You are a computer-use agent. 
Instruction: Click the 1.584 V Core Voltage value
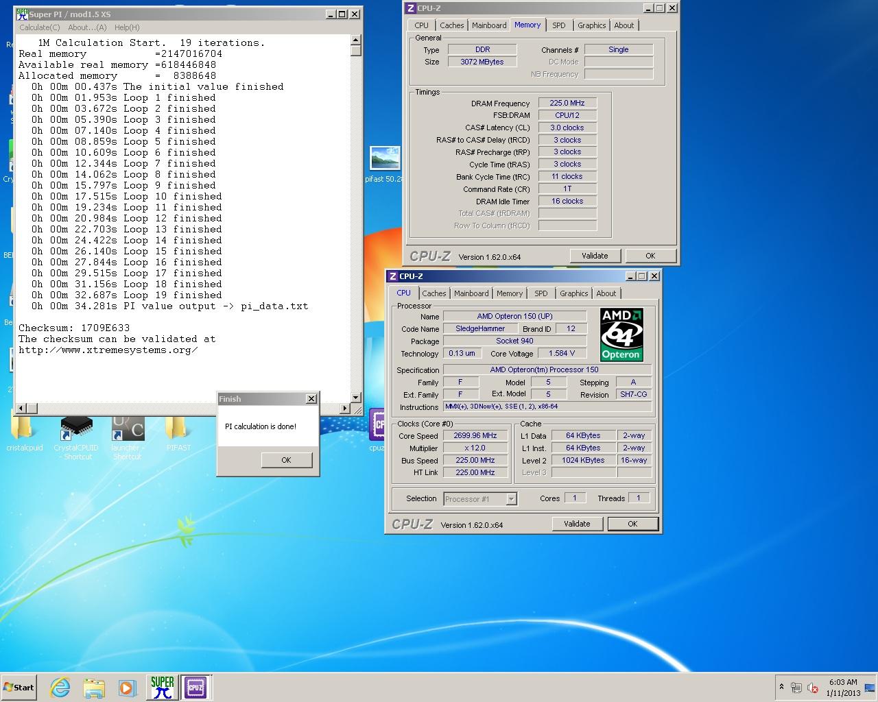coord(562,353)
